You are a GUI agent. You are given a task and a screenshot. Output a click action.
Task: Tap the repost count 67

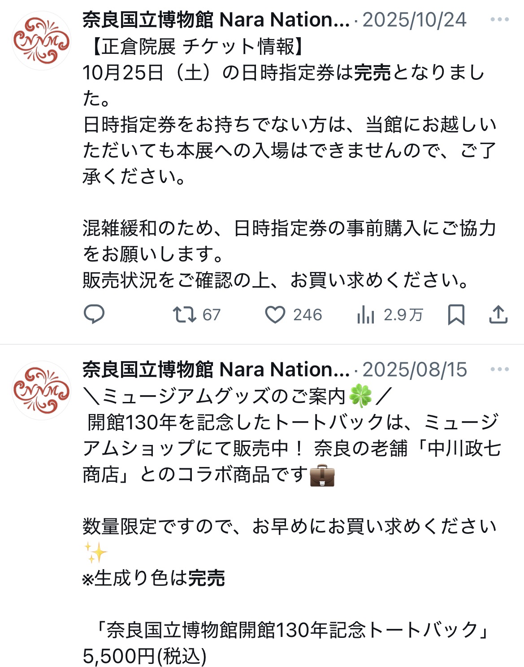[x=212, y=315]
